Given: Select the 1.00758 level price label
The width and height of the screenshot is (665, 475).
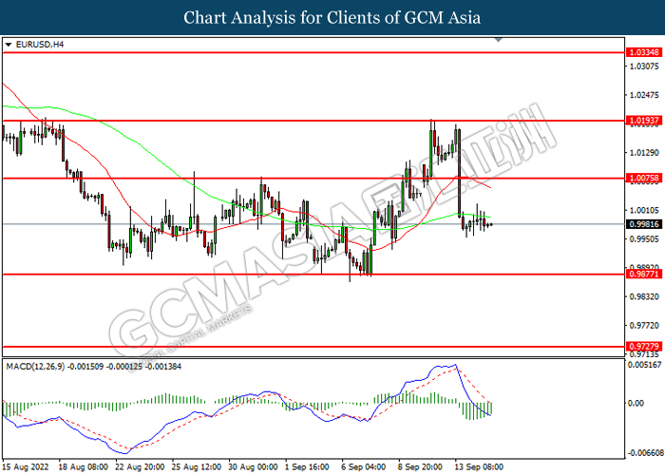Looking at the screenshot, I should tap(644, 179).
